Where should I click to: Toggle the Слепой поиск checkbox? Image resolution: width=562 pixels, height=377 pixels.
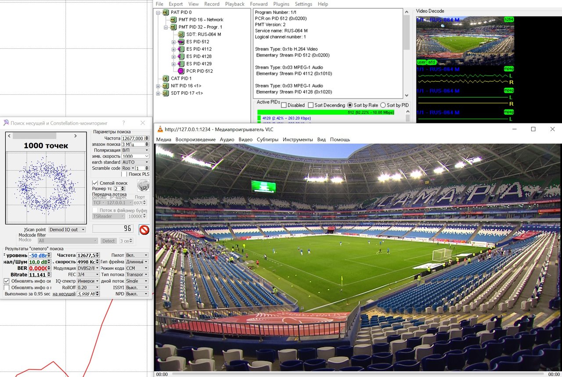coord(95,183)
